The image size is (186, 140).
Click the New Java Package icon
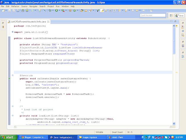pyautogui.click(x=70, y=10)
